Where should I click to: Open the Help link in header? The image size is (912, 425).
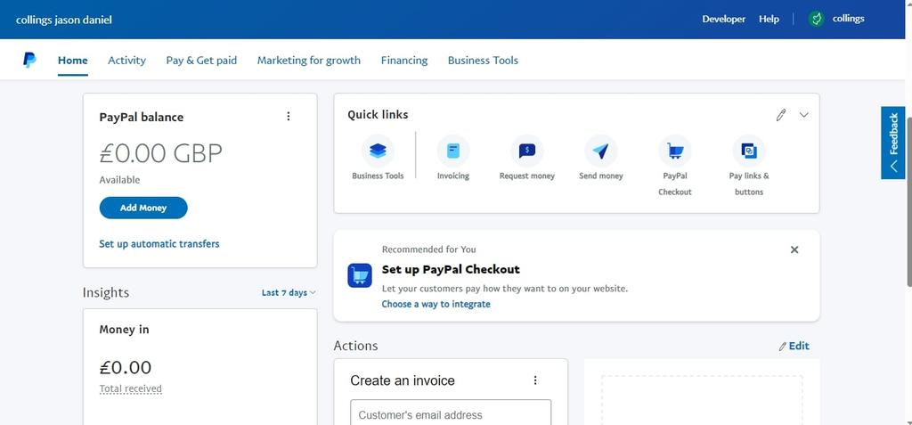coord(769,20)
